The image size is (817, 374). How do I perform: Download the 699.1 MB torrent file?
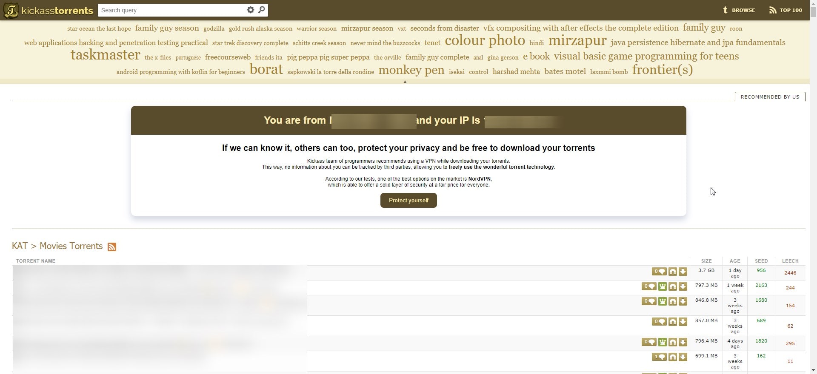pyautogui.click(x=683, y=357)
